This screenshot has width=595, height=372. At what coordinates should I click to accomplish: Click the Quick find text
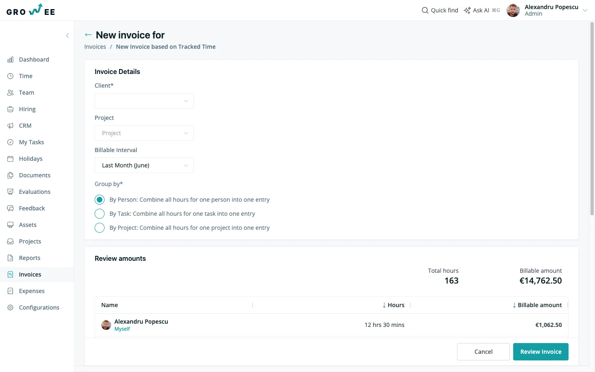445,10
